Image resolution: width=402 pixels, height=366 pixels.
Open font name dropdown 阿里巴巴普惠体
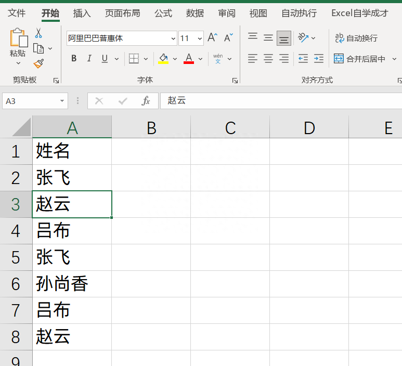point(173,38)
